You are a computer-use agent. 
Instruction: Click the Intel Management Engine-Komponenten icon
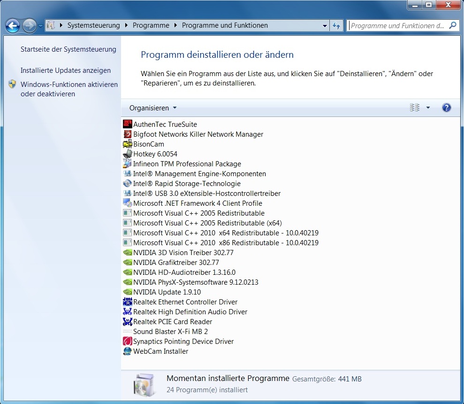point(127,173)
